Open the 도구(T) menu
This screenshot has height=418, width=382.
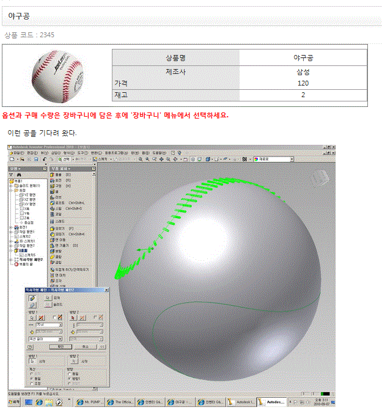[x=83, y=153]
